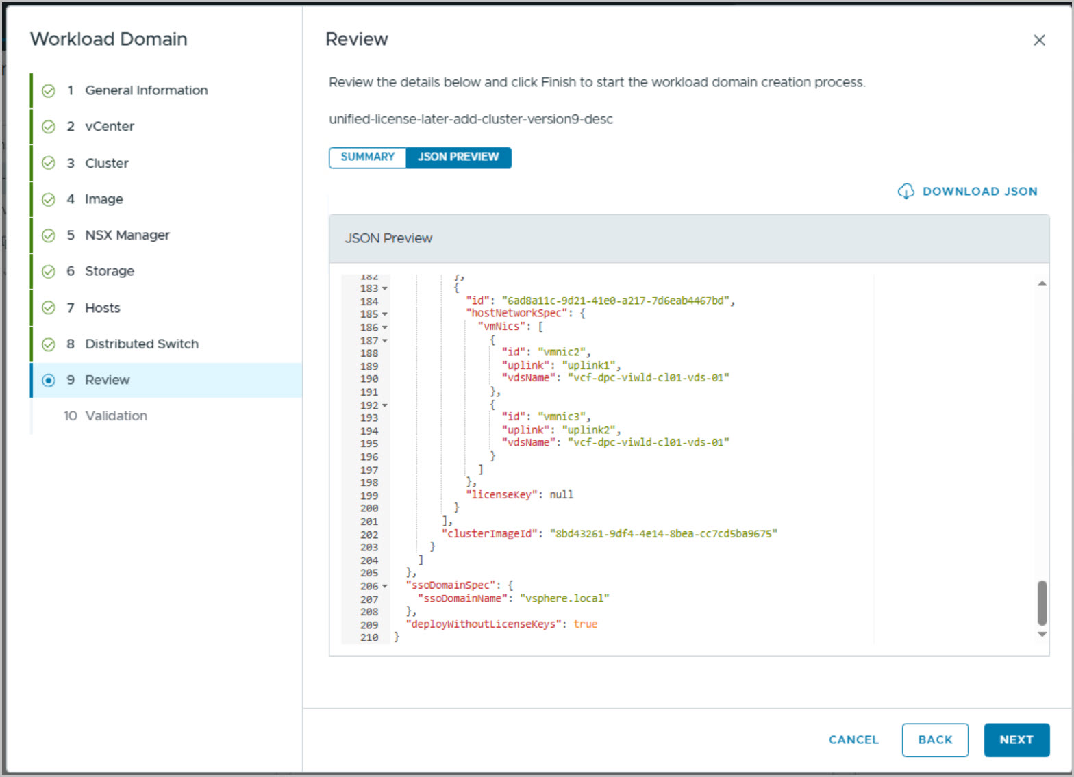Collapse the vmnic3 object at line 192

[x=385, y=406]
